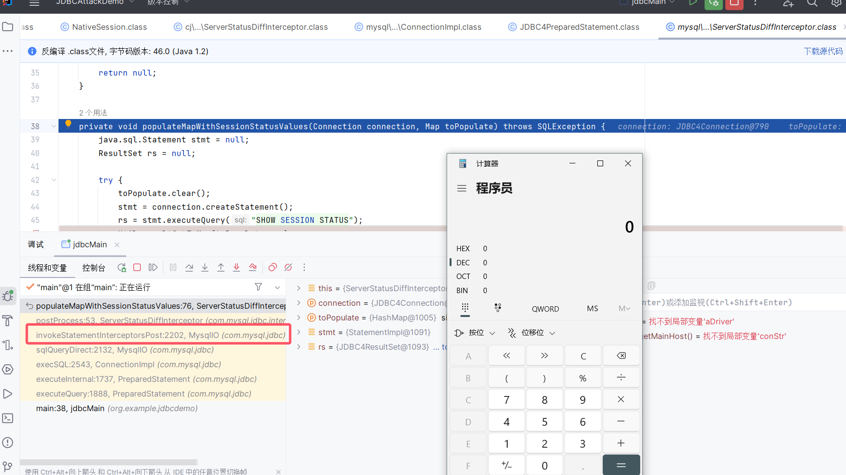Image resolution: width=846 pixels, height=475 pixels.
Task: Click the Calculator 7 key
Action: (507, 399)
